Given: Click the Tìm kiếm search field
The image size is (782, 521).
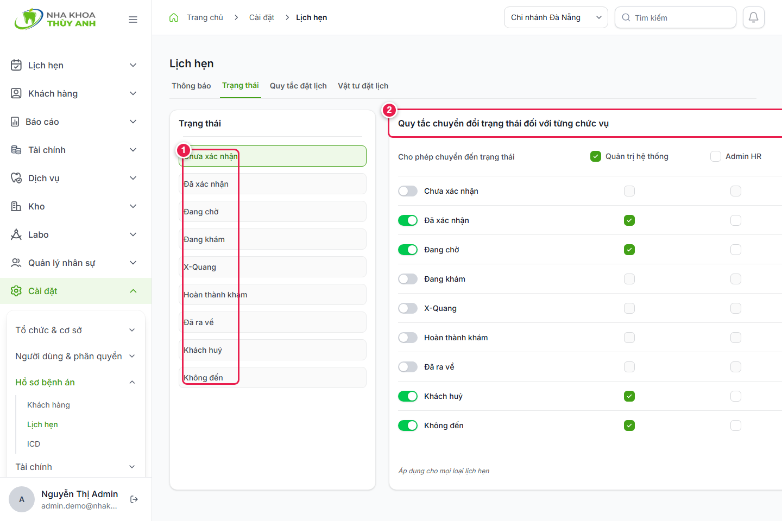Looking at the screenshot, I should [676, 17].
